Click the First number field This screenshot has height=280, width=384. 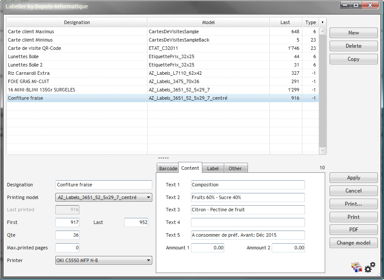pos(67,222)
